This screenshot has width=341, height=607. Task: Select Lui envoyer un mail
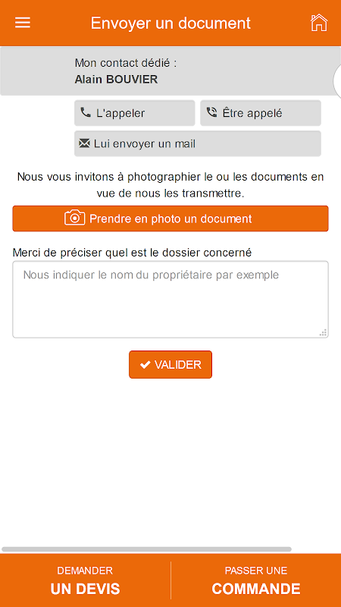point(198,143)
